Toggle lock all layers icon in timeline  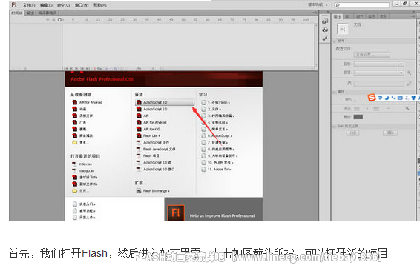coord(53,19)
